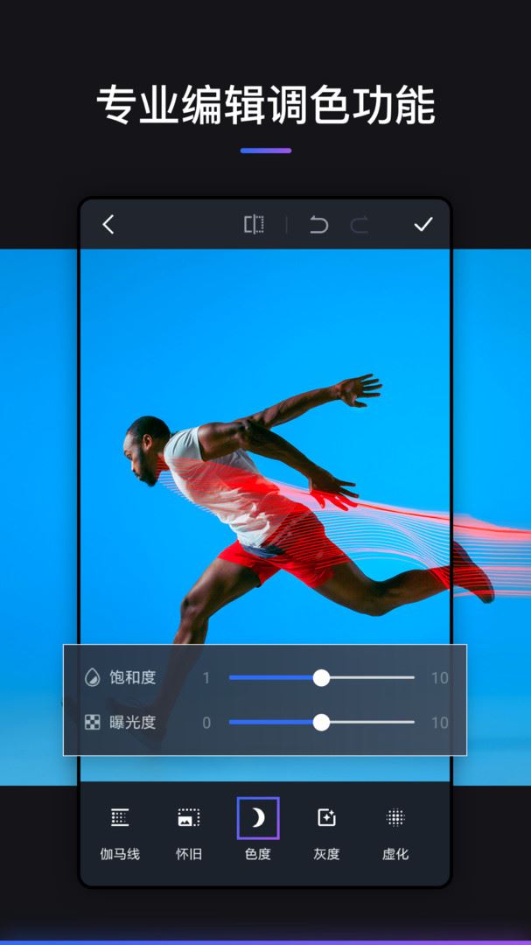Click the 色度 label
Image resolution: width=531 pixels, height=945 pixels.
point(258,854)
